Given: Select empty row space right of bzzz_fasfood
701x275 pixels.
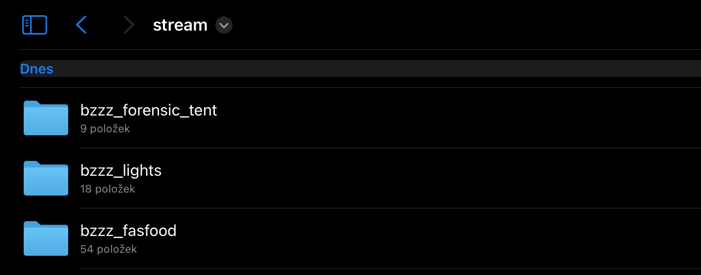Looking at the screenshot, I should tap(445, 238).
